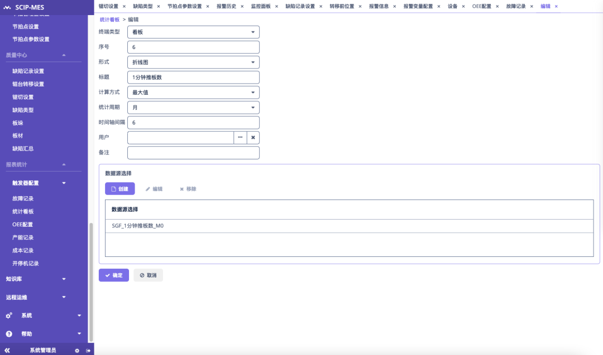Click the 创建 button
This screenshot has height=355, width=603.
tap(120, 189)
